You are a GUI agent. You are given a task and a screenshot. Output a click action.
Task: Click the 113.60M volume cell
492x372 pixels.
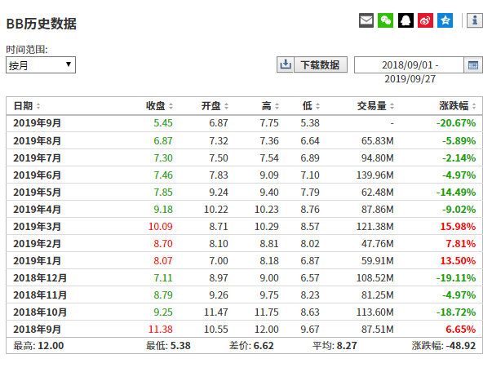pos(375,312)
